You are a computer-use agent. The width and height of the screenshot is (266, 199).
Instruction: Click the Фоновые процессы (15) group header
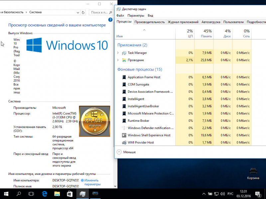[x=140, y=70]
